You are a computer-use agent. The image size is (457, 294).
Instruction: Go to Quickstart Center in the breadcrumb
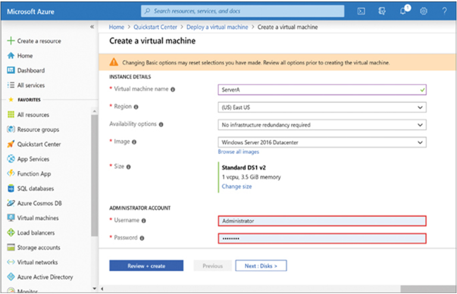tap(155, 27)
